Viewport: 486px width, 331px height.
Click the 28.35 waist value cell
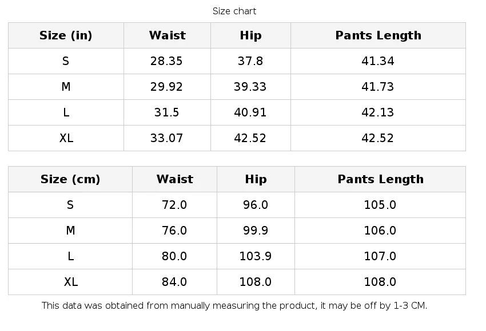[x=167, y=61]
